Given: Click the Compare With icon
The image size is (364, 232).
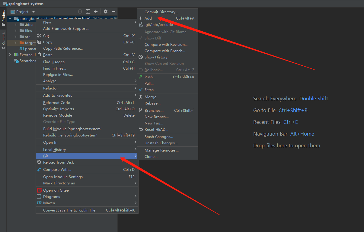Looking at the screenshot, I should click(39, 169).
